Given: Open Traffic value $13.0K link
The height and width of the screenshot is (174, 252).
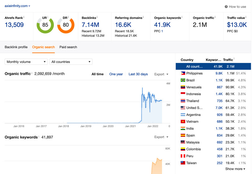Looking at the screenshot, I should pos(237,25).
